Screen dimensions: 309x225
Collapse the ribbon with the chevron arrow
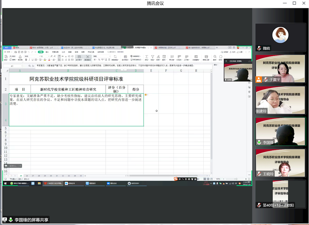pyautogui.click(x=249, y=52)
